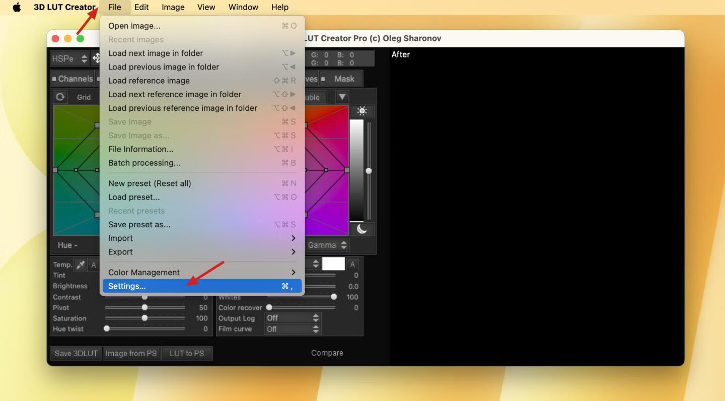725x401 pixels.
Task: Click the Grid button
Action: [84, 97]
